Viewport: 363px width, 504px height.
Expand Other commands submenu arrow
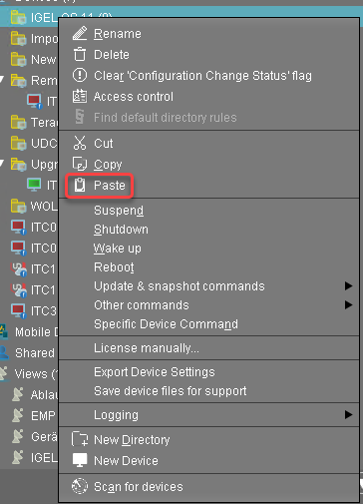pos(348,304)
